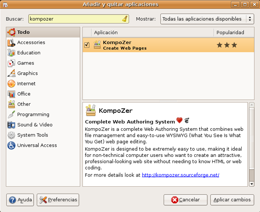Select the Sound & Video category label

click(x=35, y=125)
